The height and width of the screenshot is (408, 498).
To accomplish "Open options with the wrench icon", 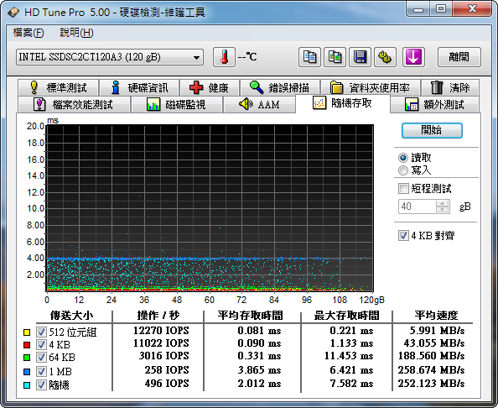I will pyautogui.click(x=385, y=57).
